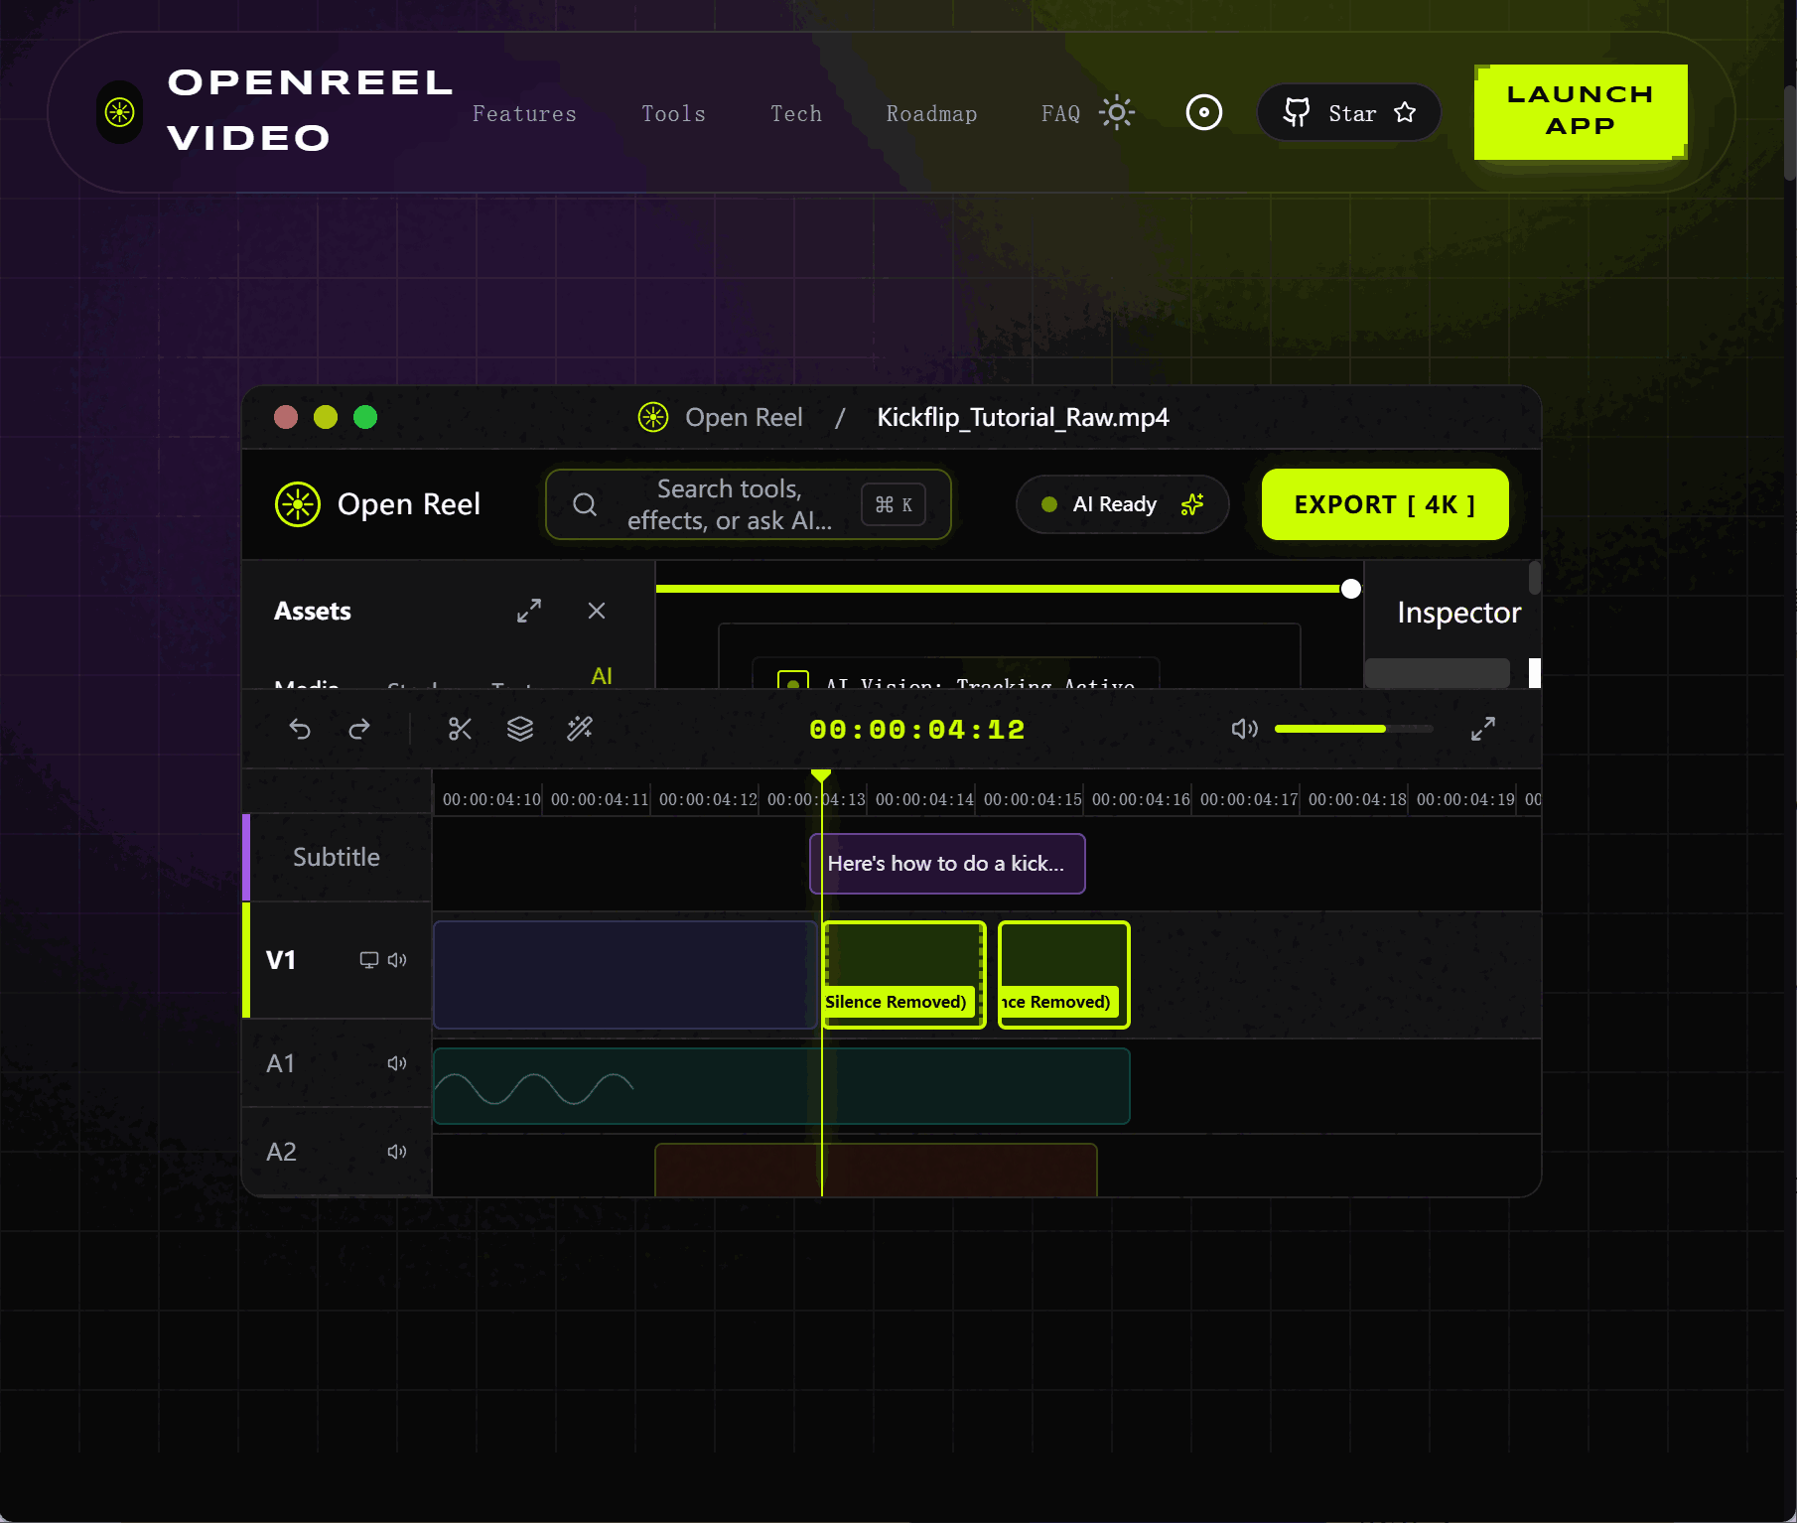Toggle V1 track video visibility via monitor icon
The height and width of the screenshot is (1523, 1797).
[368, 960]
